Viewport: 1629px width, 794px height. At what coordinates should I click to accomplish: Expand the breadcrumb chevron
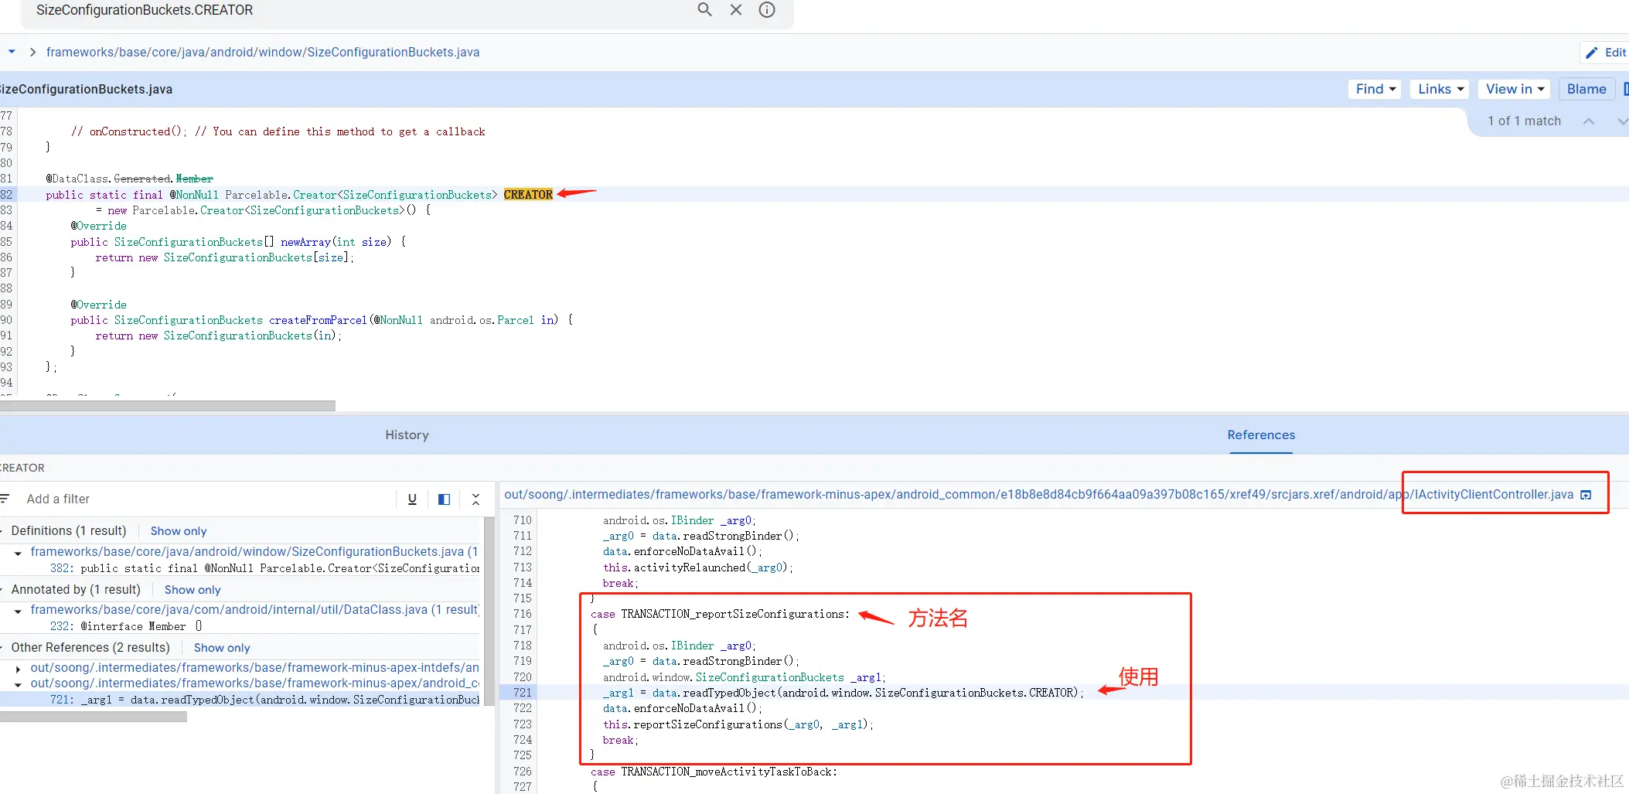coord(32,52)
